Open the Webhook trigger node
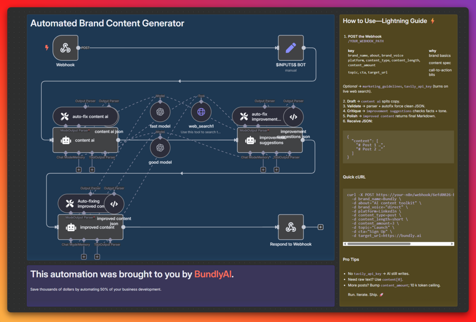 coord(65,48)
